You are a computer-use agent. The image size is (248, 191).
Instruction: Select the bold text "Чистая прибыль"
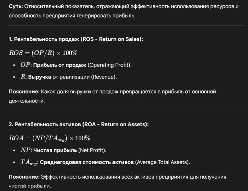[x=55, y=150]
